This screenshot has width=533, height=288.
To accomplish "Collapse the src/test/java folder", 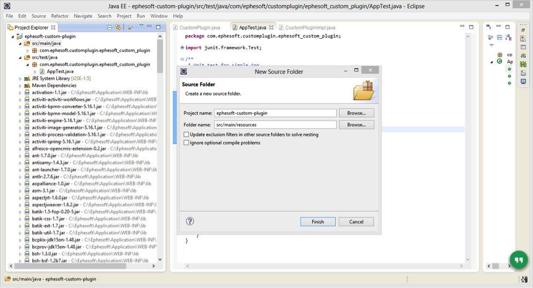I will [x=20, y=57].
